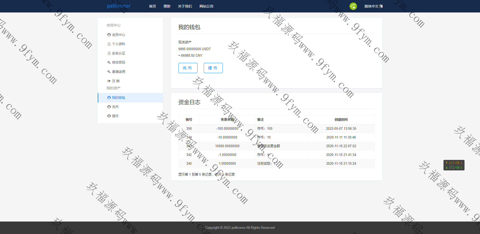Click the icon next to sidebar 充币
480x234 pixels.
pyautogui.click(x=109, y=107)
